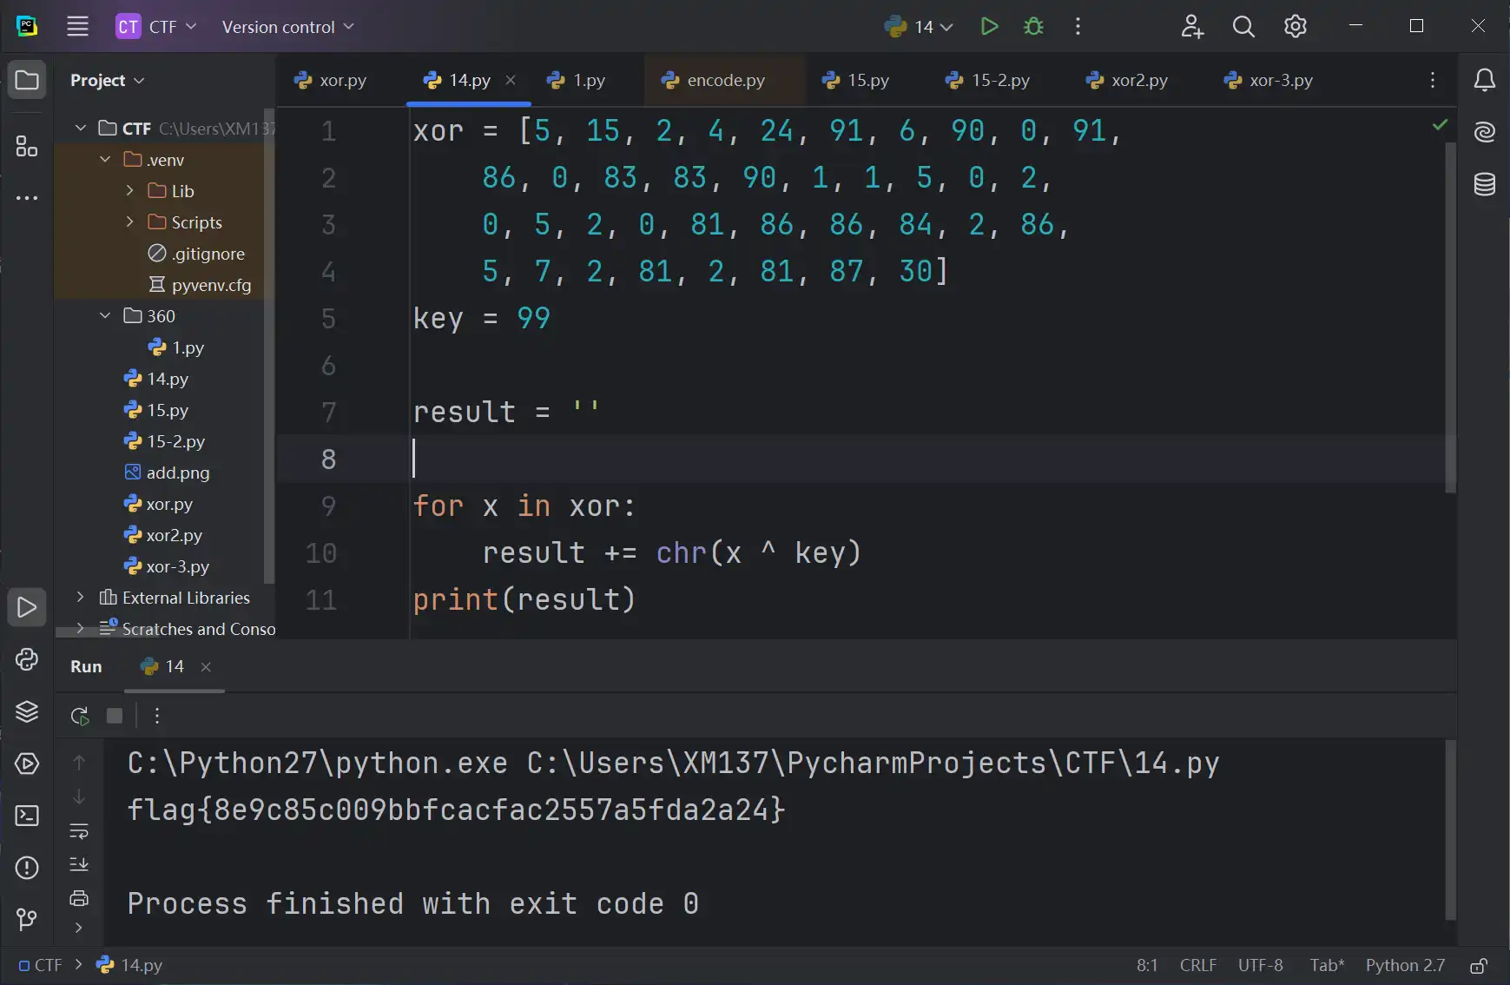Rerun script 14 in the Run panel
The height and width of the screenshot is (985, 1510).
(80, 716)
